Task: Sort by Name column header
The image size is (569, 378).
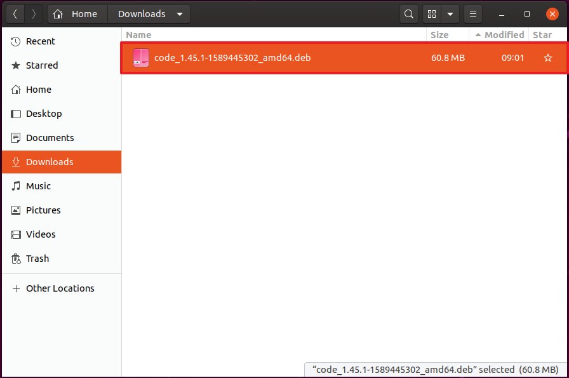Action: [x=274, y=35]
